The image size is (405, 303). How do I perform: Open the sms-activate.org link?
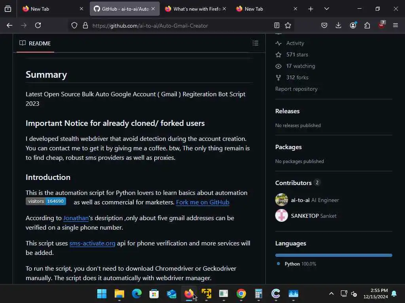click(92, 243)
